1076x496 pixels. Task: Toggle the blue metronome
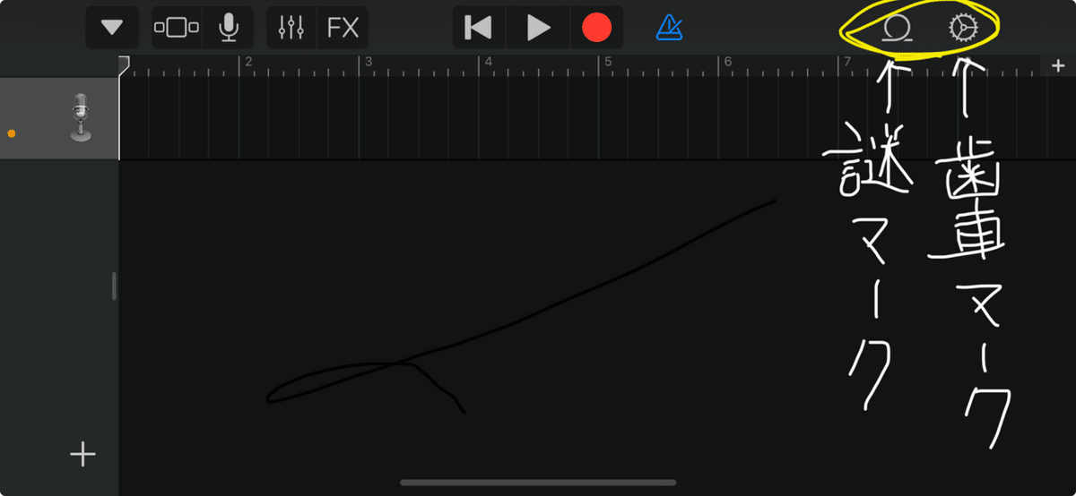[x=669, y=28]
